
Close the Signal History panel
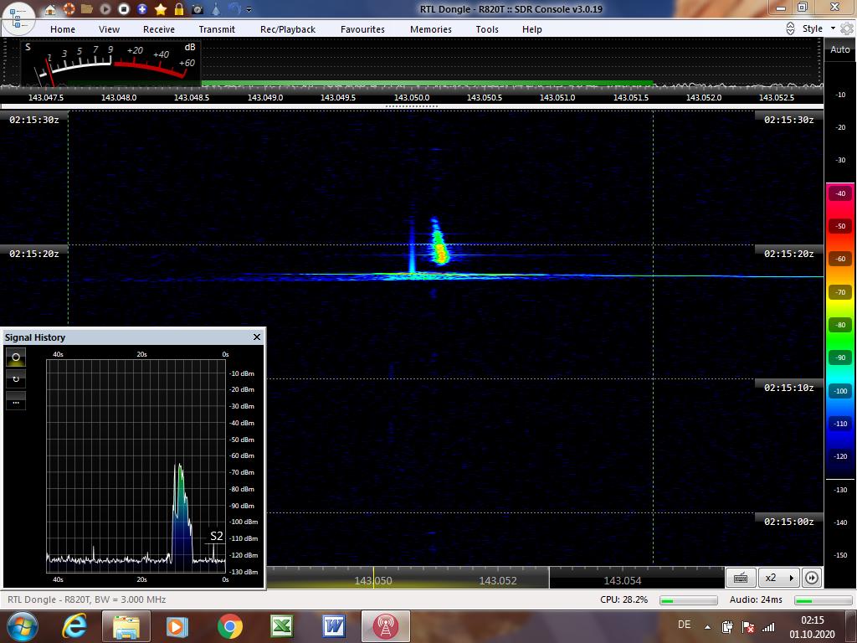(x=257, y=337)
